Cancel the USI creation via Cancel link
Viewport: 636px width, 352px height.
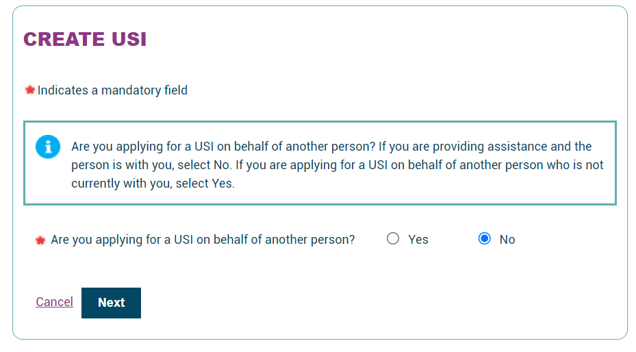pyautogui.click(x=54, y=302)
